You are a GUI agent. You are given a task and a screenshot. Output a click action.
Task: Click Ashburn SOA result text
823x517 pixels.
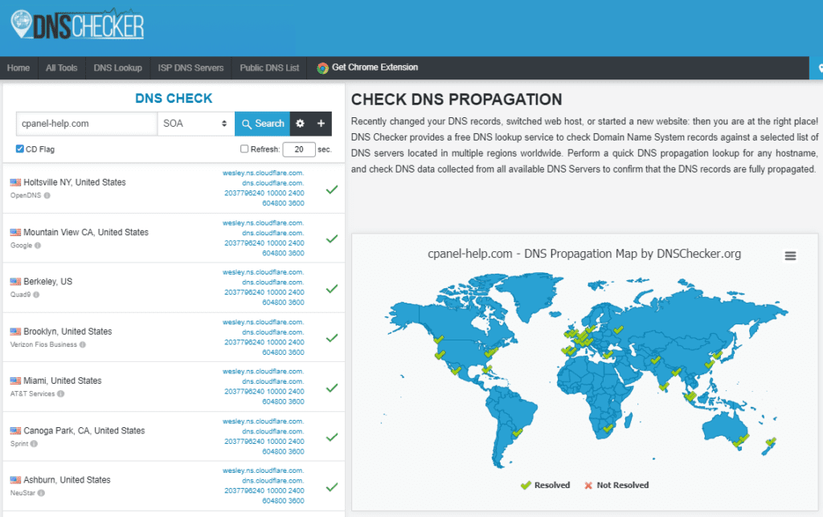point(264,485)
